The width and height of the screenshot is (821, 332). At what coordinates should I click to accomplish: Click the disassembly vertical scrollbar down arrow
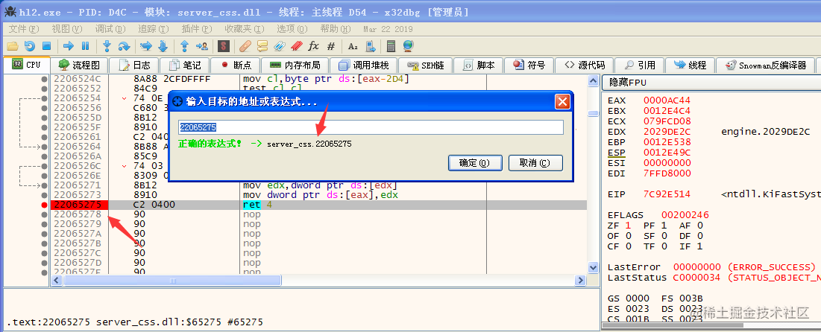pos(593,267)
